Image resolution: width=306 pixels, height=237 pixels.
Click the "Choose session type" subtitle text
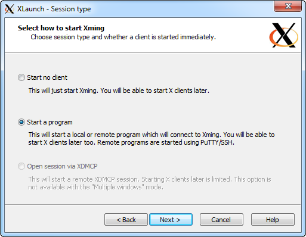tap(123, 37)
